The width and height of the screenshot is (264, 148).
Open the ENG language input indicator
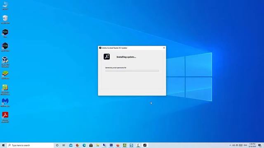click(245, 145)
